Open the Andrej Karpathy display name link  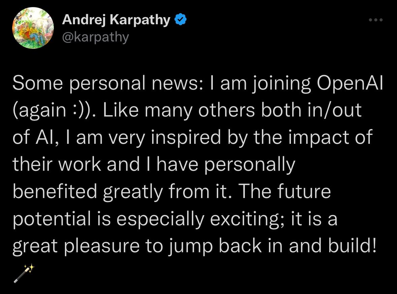tap(117, 21)
